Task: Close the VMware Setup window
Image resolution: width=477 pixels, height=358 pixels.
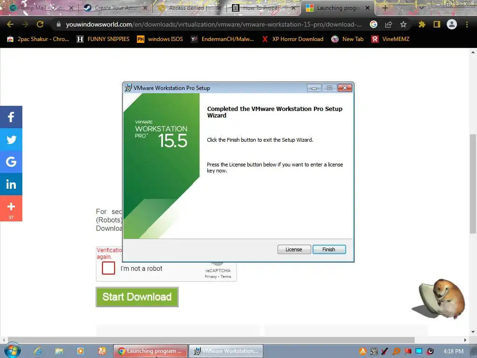Action: [x=345, y=88]
